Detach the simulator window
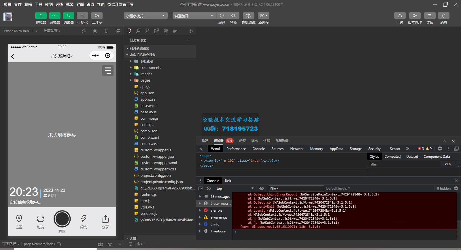 click(x=118, y=31)
